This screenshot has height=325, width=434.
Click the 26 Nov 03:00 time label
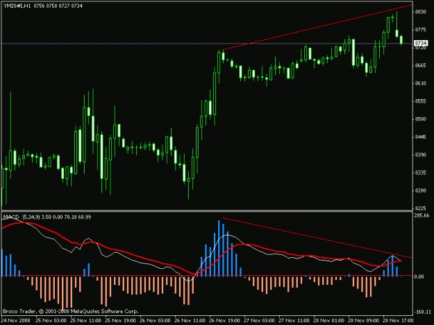(155, 321)
